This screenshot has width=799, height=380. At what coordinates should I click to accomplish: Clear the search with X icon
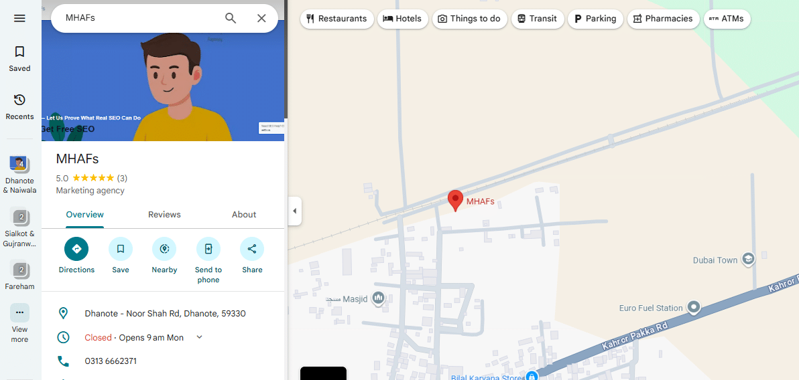click(x=261, y=18)
